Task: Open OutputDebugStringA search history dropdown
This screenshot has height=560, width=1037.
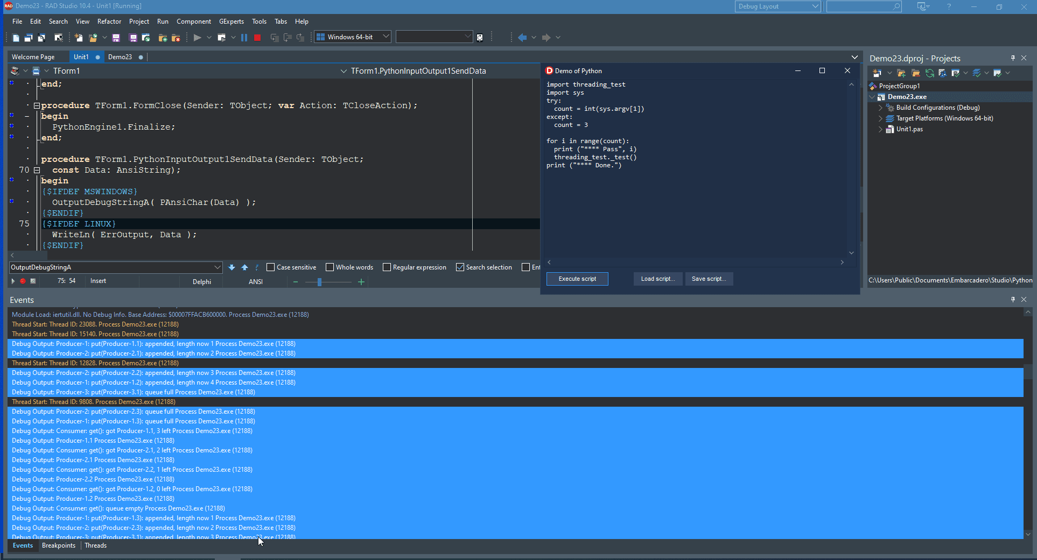Action: coord(217,267)
